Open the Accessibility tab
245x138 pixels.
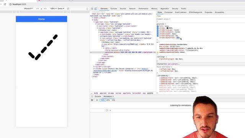[219, 12]
